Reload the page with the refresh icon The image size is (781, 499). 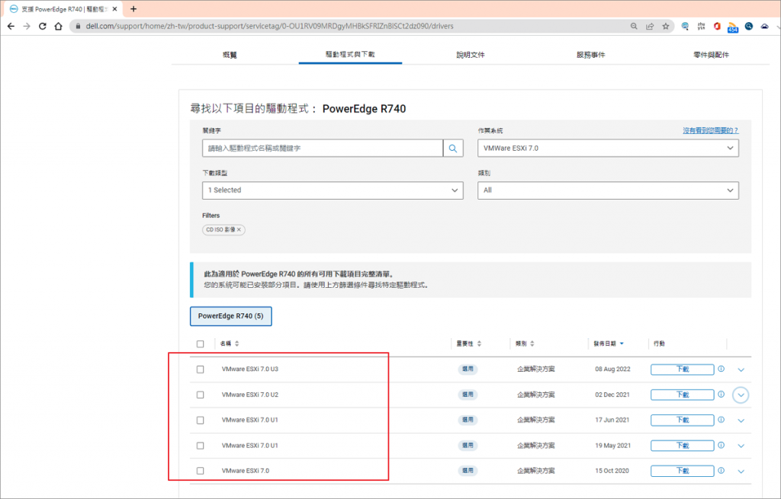pos(43,26)
